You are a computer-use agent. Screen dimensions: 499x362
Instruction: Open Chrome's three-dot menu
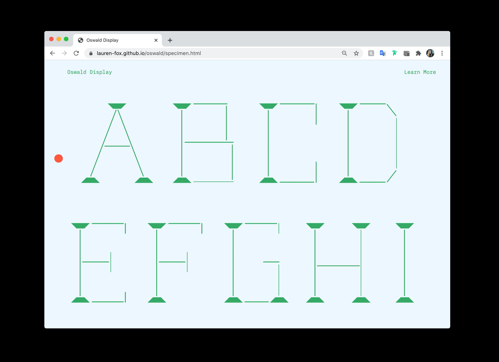tap(442, 53)
